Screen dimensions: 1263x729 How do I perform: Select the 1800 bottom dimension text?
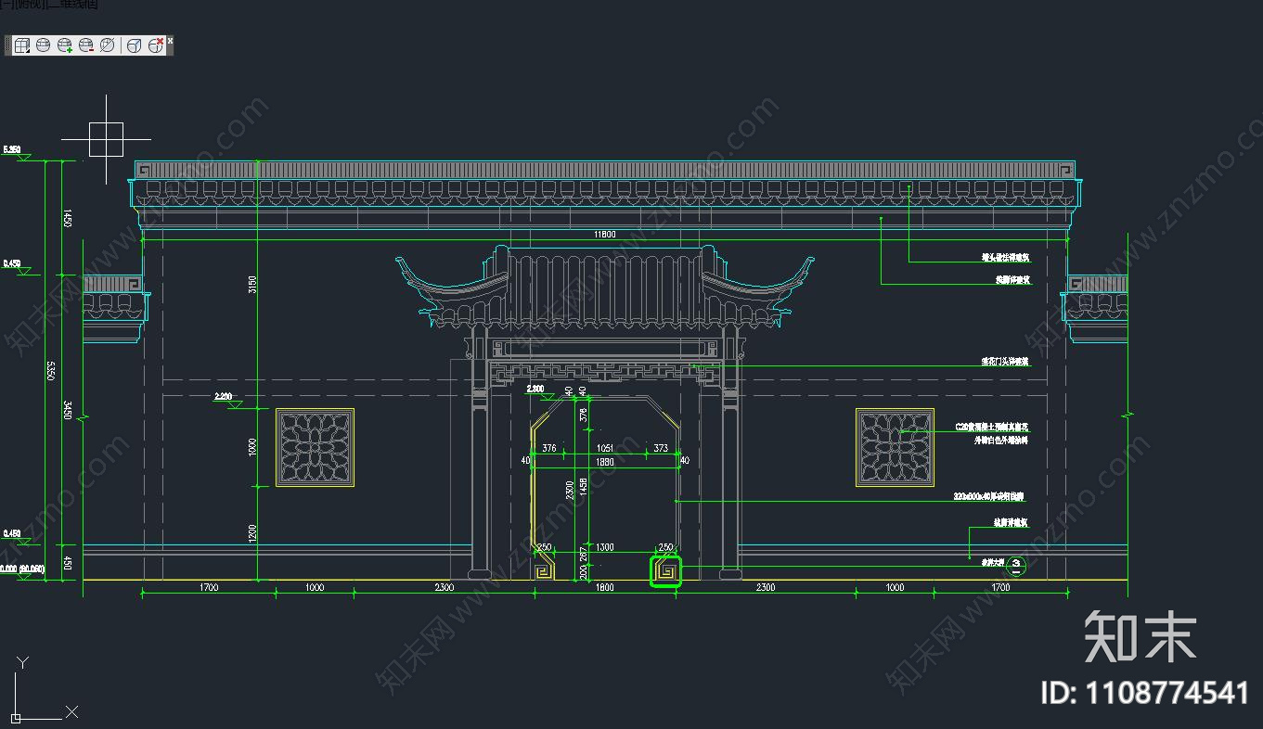604,588
